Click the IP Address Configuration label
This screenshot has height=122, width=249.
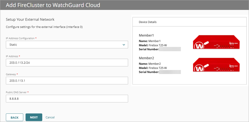click(20, 38)
